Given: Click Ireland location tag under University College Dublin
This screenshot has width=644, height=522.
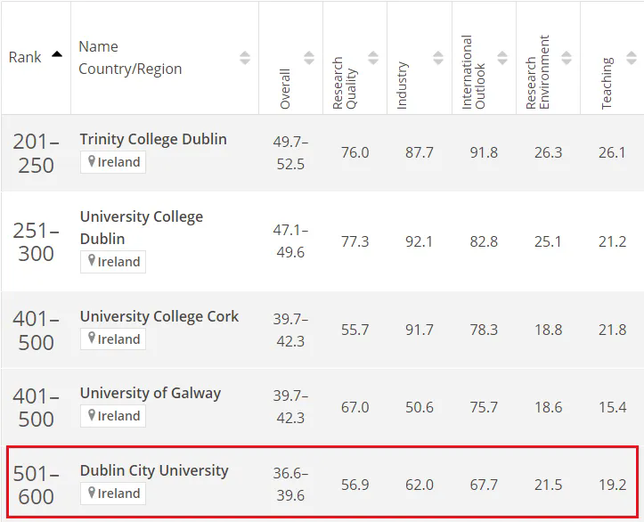Looking at the screenshot, I should pyautogui.click(x=113, y=262).
